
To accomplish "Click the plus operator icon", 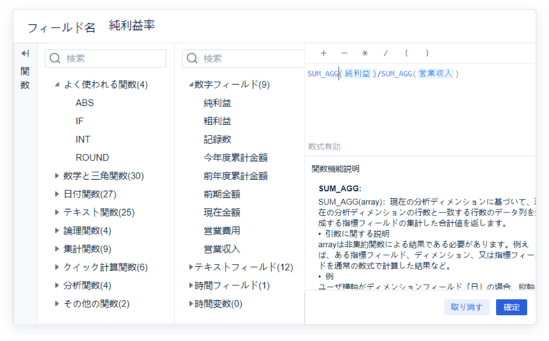I will (x=323, y=53).
